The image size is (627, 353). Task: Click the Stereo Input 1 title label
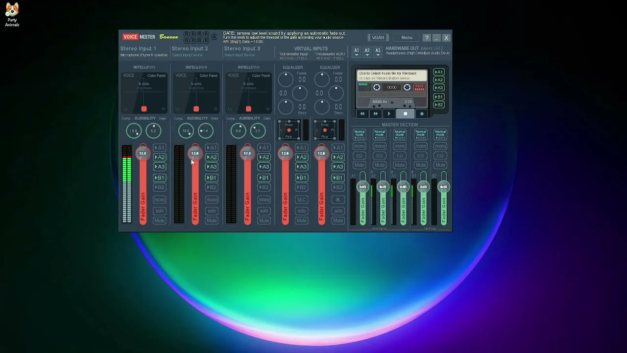138,49
